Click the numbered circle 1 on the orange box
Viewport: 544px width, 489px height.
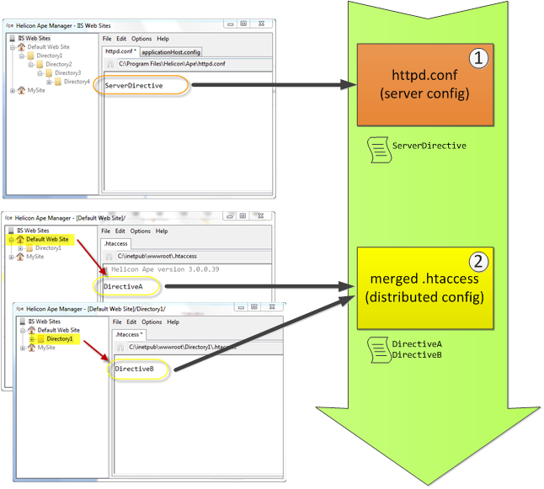point(476,59)
